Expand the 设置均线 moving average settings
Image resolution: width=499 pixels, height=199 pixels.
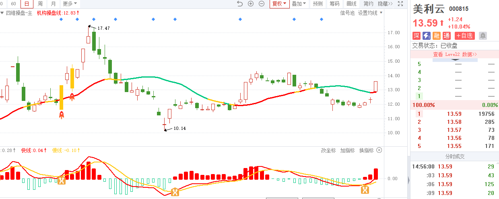370,13
